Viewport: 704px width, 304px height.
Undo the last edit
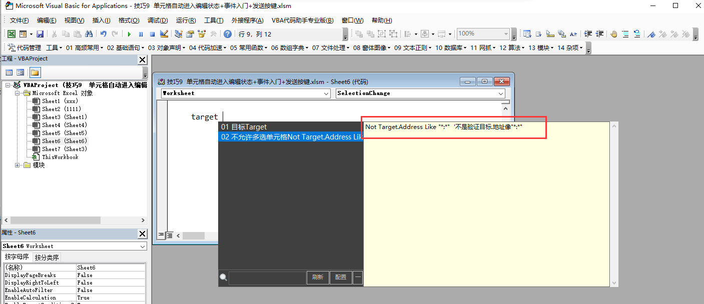pyautogui.click(x=103, y=34)
